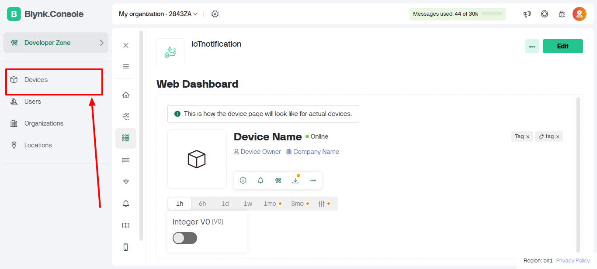Click the Device Name heading

[268, 137]
